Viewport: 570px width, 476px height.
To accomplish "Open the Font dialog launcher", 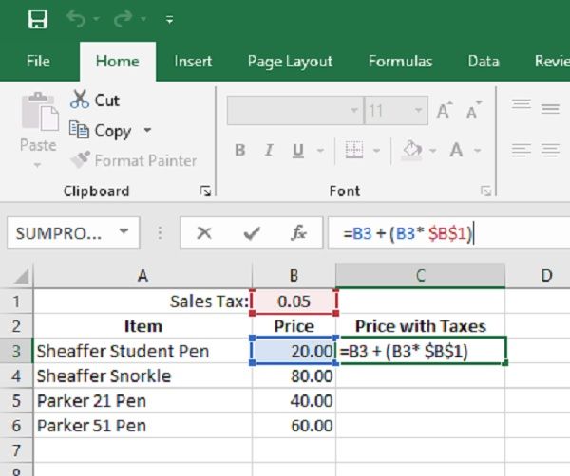I will [485, 191].
